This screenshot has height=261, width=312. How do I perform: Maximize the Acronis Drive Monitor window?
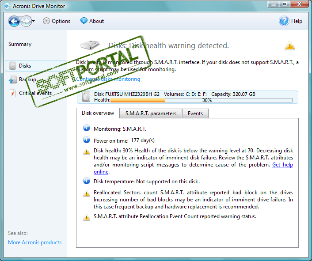(285, 4)
